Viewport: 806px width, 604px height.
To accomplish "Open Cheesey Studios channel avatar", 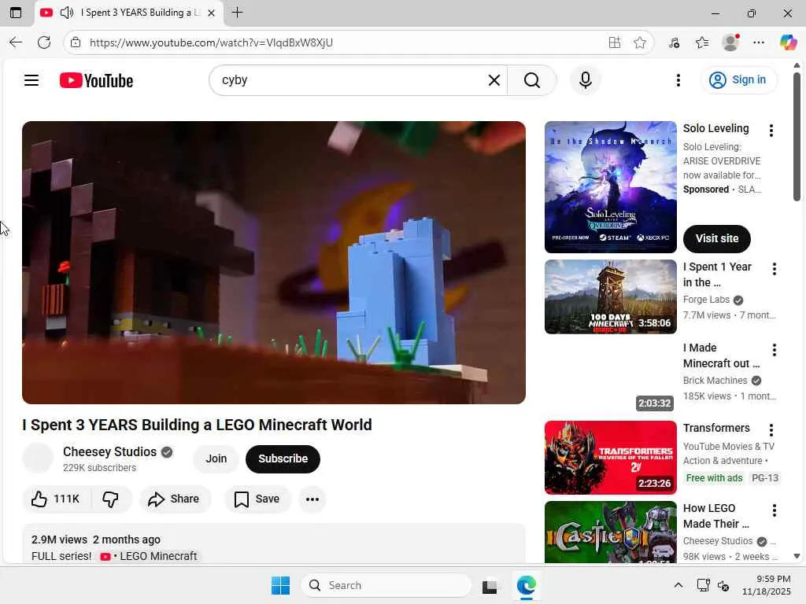I will click(38, 459).
